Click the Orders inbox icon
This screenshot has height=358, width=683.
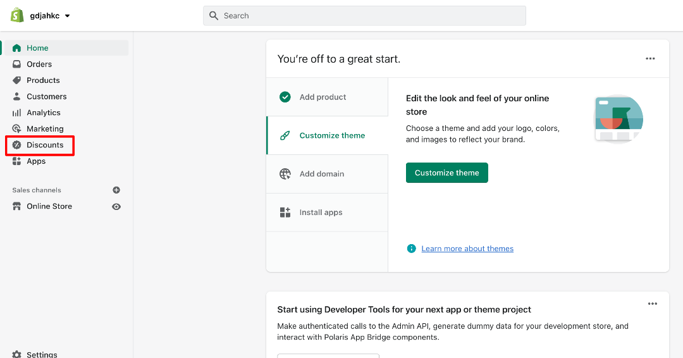click(16, 64)
